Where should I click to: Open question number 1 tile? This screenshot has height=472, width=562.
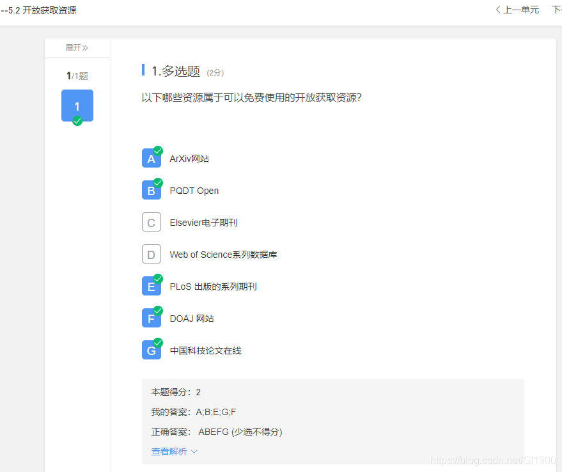tap(77, 106)
